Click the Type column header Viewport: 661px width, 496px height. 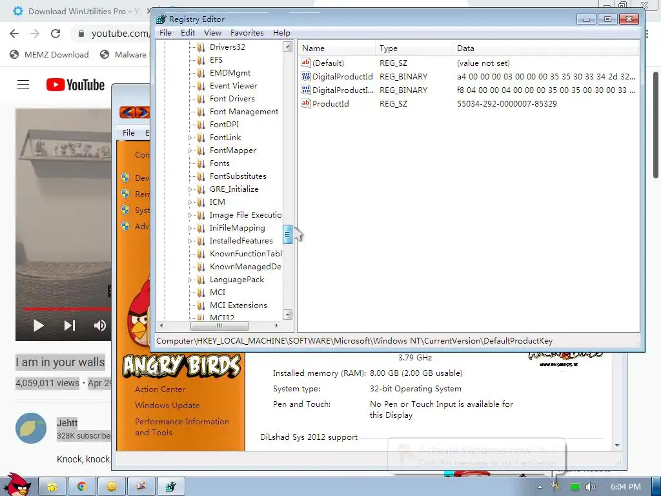[414, 48]
